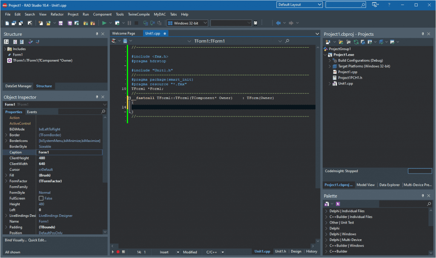This screenshot has height=258, width=436.
Task: Expand Build Configurations (Debug) node
Action: click(x=330, y=60)
